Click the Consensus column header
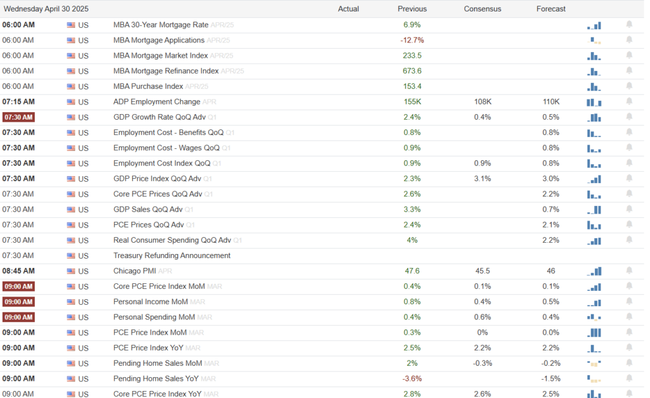The width and height of the screenshot is (650, 398). 482,9
